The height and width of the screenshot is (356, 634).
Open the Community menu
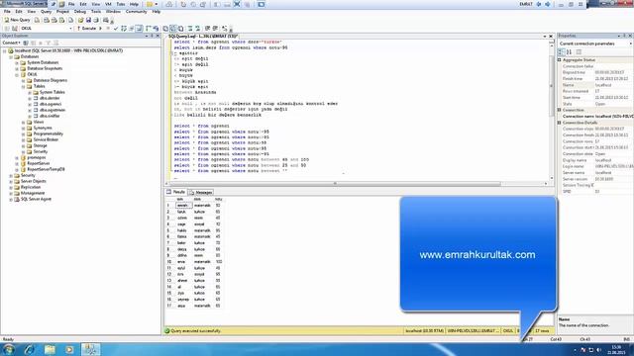pos(137,12)
